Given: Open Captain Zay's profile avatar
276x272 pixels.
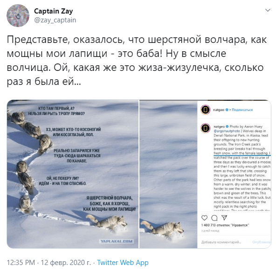Looking at the screenshot, I should 18,16.
